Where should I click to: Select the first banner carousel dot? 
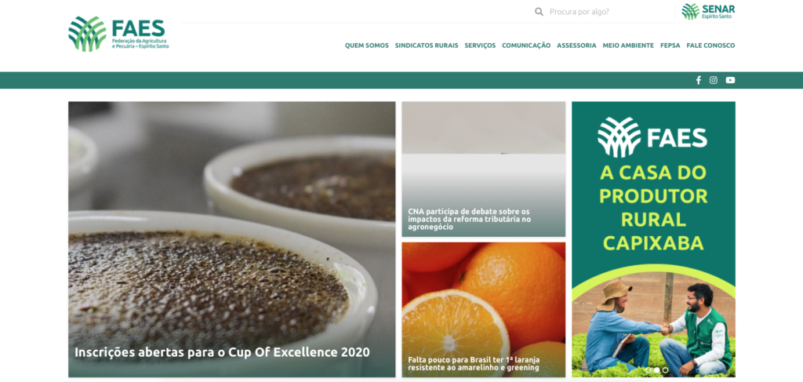click(x=648, y=369)
